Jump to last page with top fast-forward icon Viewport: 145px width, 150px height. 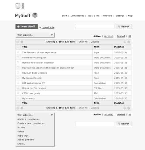[x=129, y=42]
